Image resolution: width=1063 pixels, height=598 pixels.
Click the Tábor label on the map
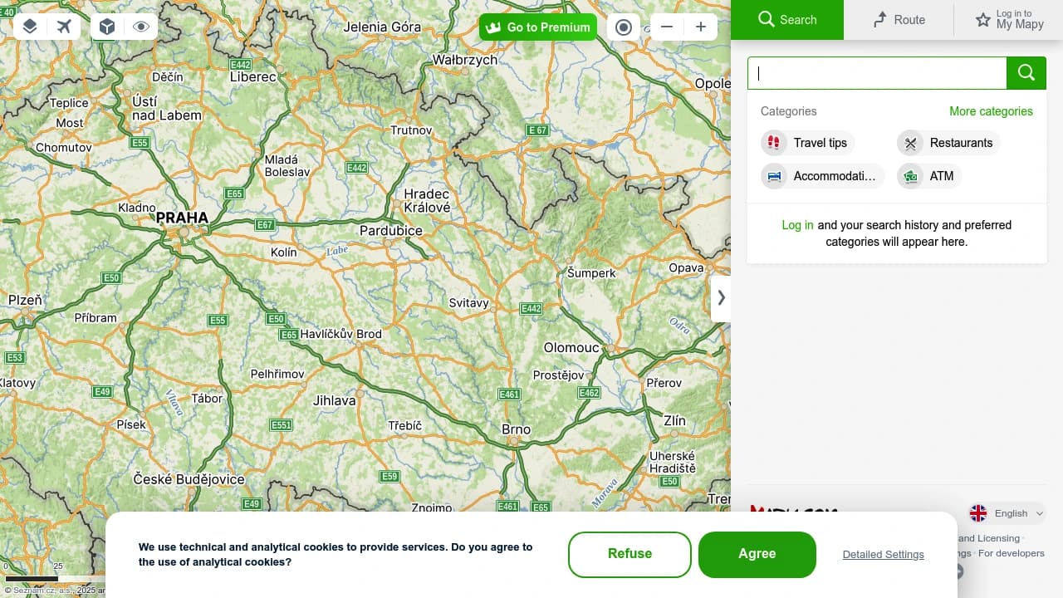[208, 399]
